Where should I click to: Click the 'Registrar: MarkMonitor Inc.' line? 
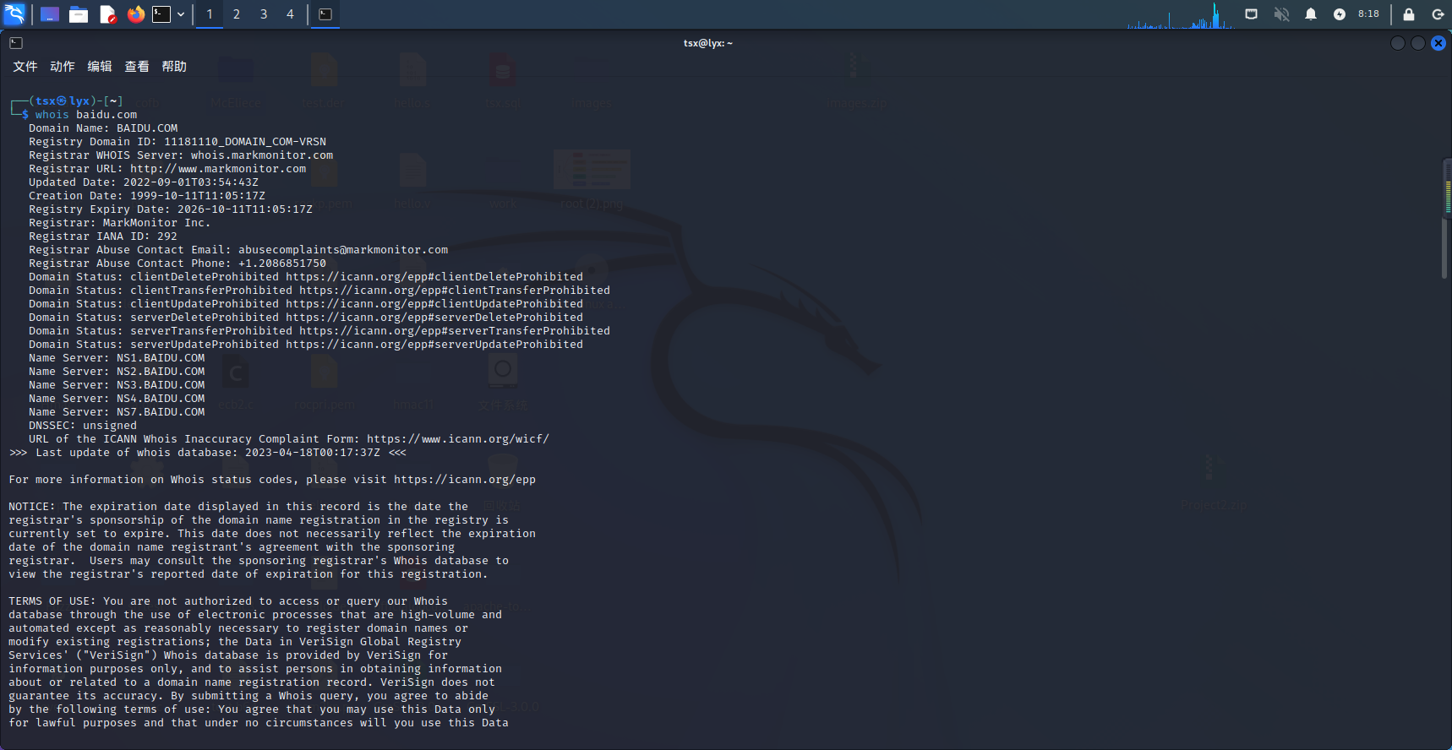pyautogui.click(x=120, y=223)
